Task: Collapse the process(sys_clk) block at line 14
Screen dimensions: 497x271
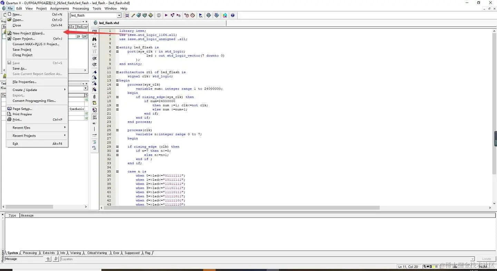Action: pos(117,84)
